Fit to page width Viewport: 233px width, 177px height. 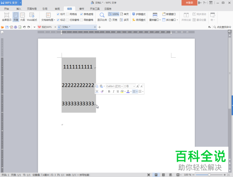coord(113,20)
